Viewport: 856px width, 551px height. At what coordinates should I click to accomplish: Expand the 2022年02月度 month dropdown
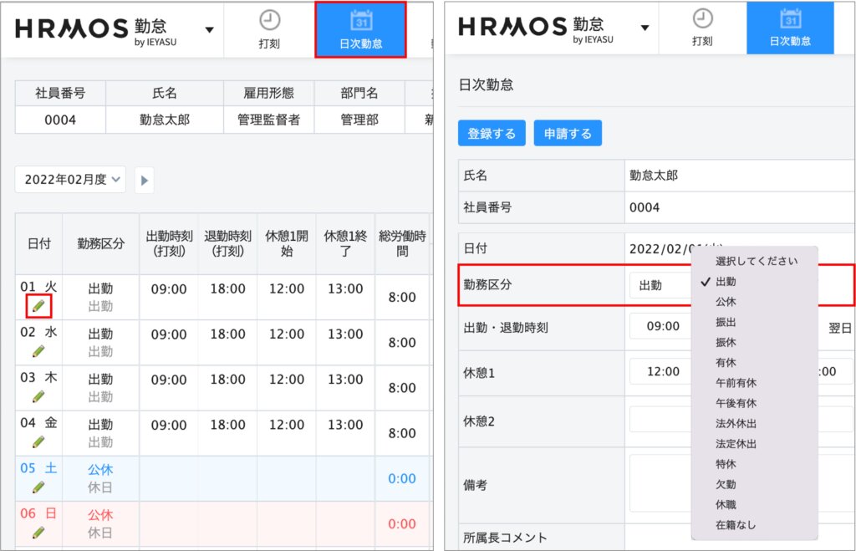coord(71,179)
